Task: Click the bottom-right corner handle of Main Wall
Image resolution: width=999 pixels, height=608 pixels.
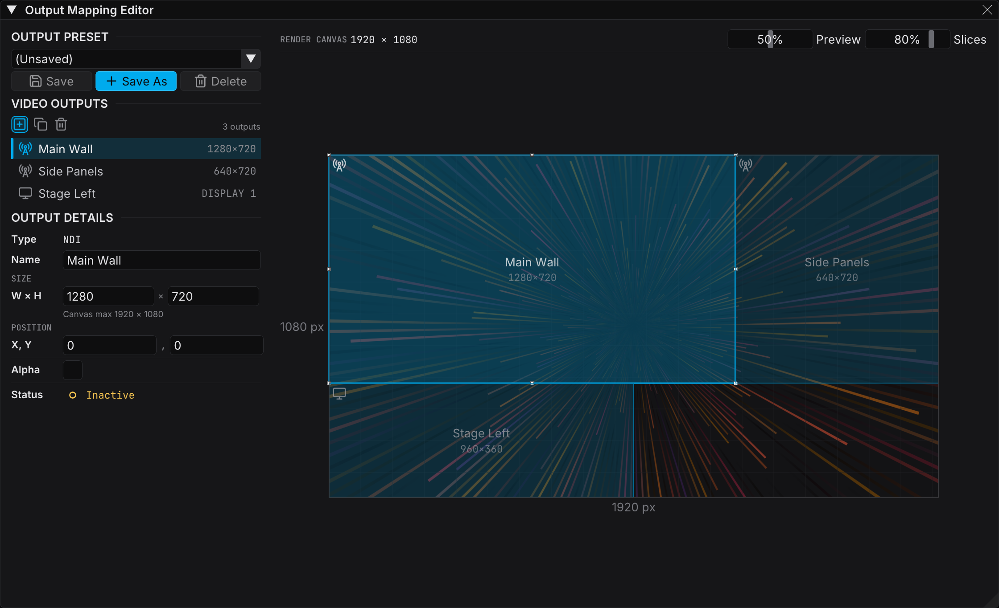Action: 735,383
